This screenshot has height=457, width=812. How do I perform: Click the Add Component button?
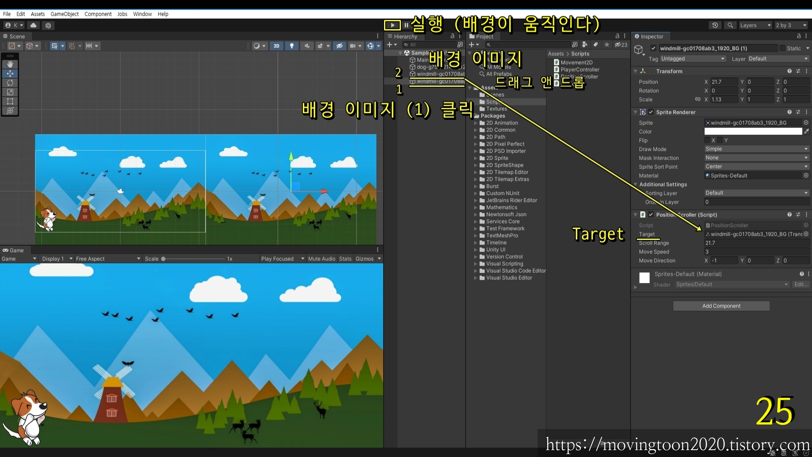click(721, 306)
